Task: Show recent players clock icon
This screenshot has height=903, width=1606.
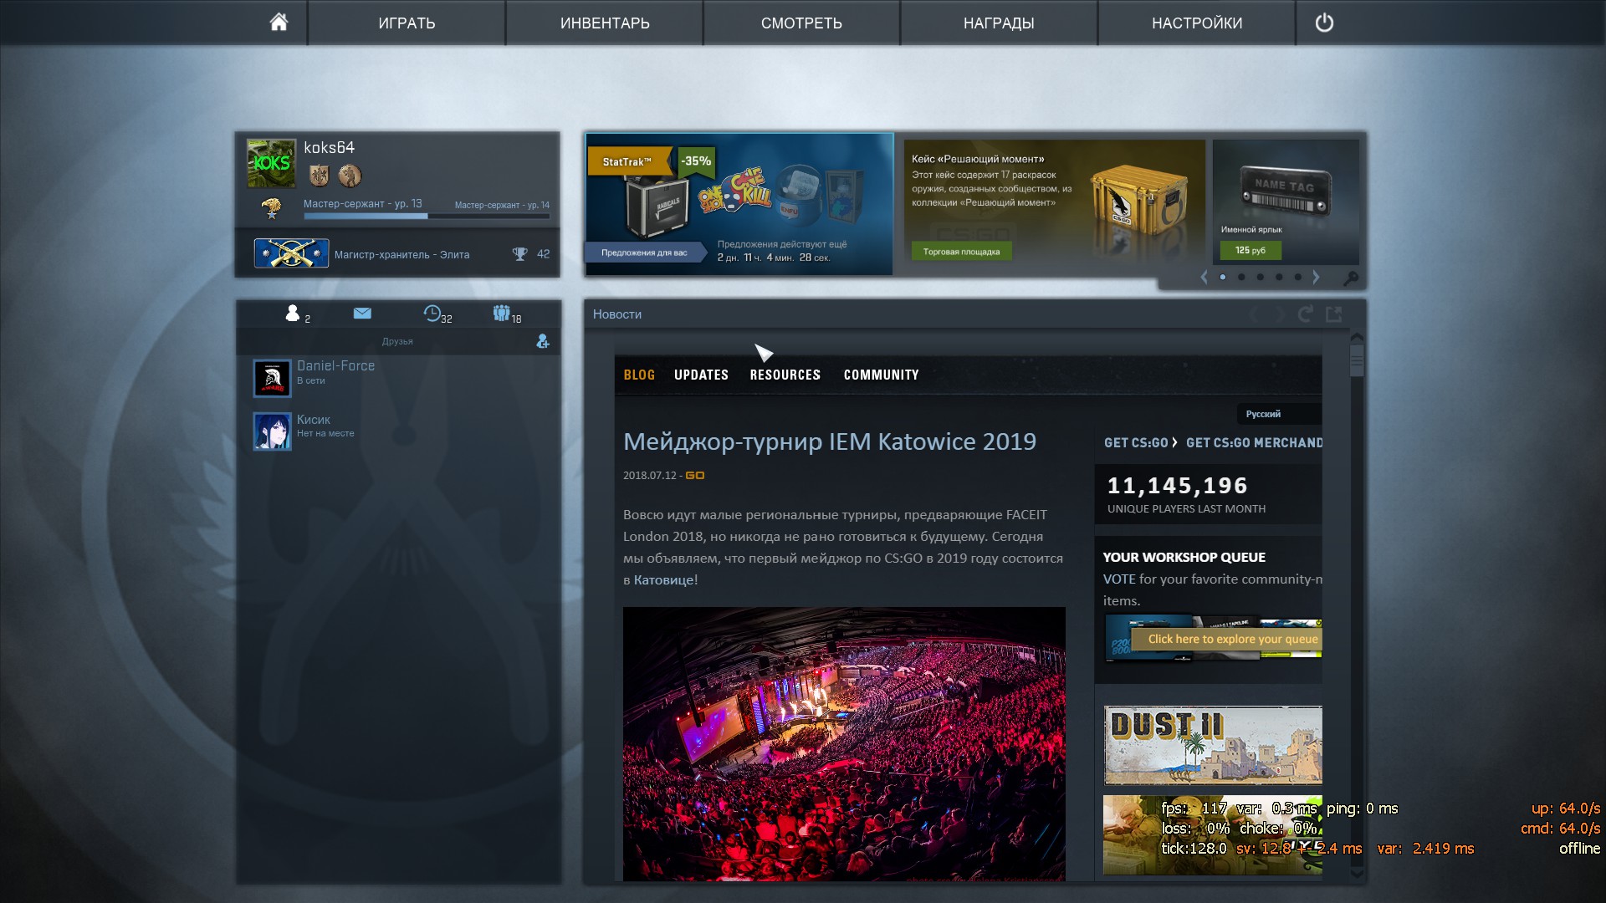Action: click(x=432, y=314)
